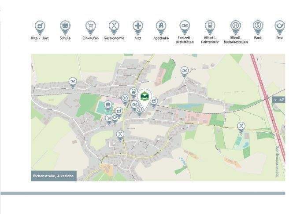Click the rocking horse marker right of the property marker
304x214 pixels.
tap(154, 102)
